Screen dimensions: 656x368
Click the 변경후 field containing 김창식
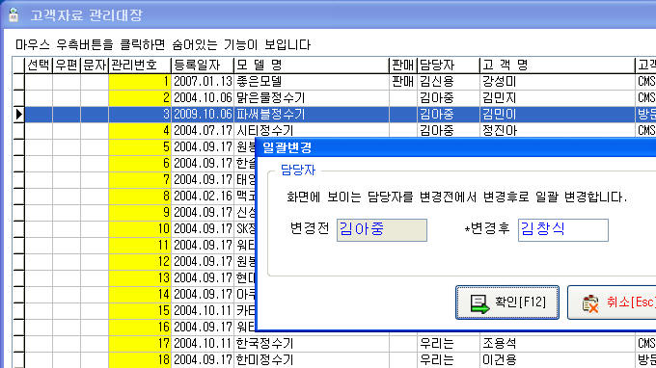(563, 229)
